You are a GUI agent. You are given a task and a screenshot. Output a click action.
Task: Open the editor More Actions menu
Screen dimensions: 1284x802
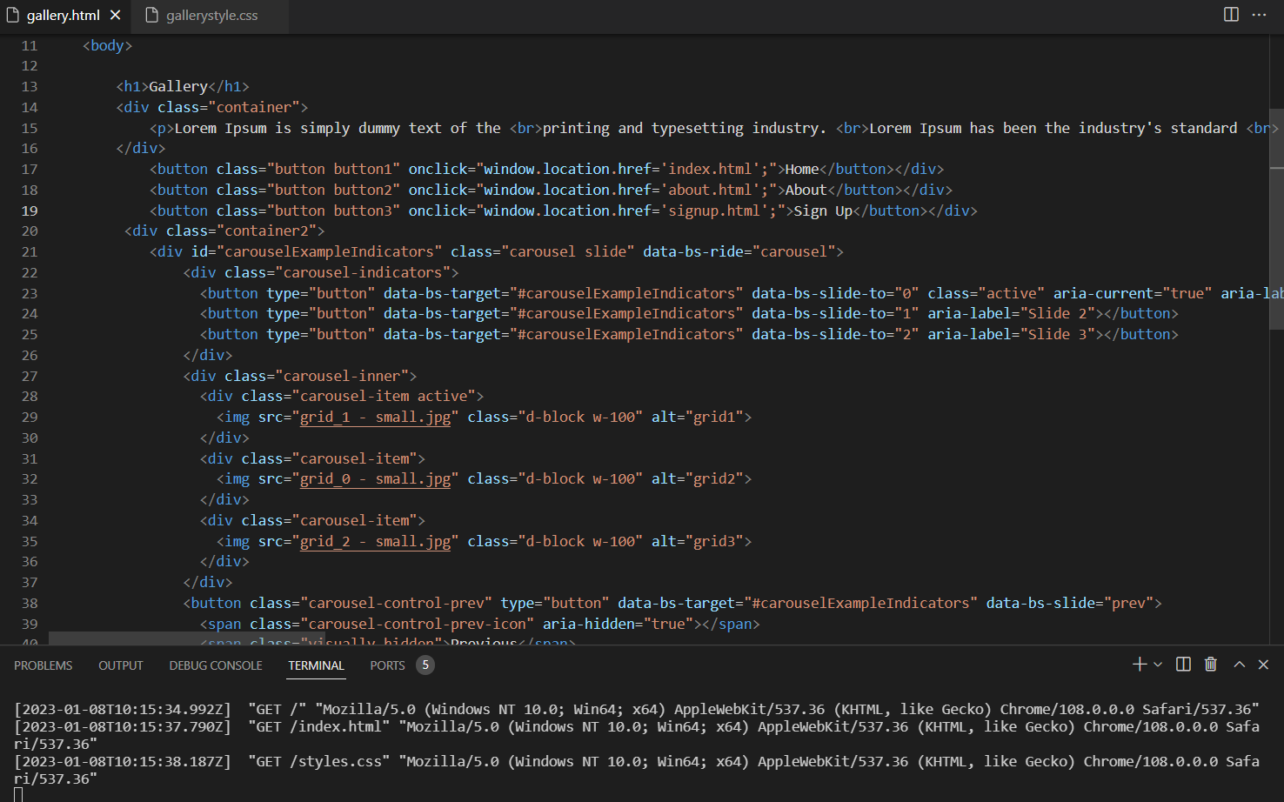(1259, 15)
